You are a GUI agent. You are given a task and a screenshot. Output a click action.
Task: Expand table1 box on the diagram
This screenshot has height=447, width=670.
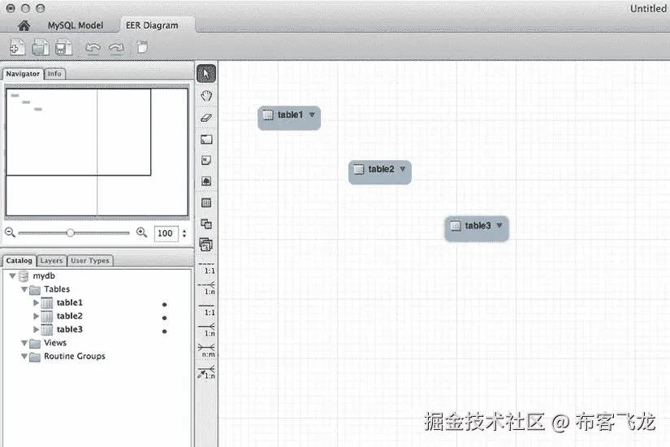pos(312,115)
